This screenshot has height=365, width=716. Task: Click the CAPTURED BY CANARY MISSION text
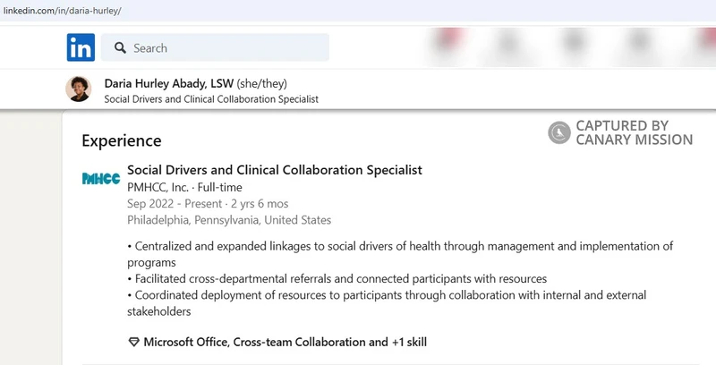(x=635, y=132)
